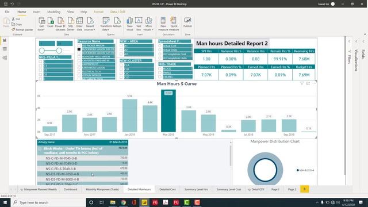Check the BLOCK checkbox in NHS-TRADE
Screen dimensions: 368x207
point(160,68)
